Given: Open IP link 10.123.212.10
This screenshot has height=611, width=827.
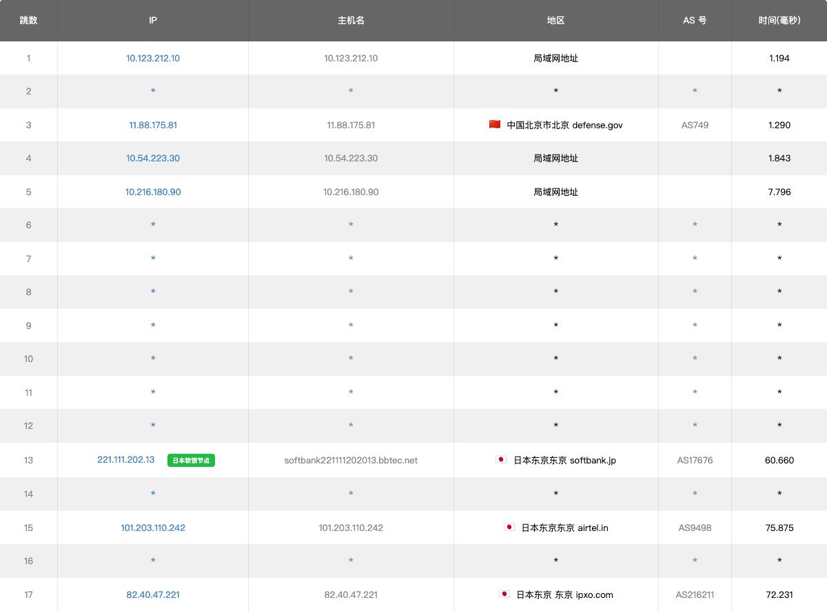Looking at the screenshot, I should coord(153,59).
